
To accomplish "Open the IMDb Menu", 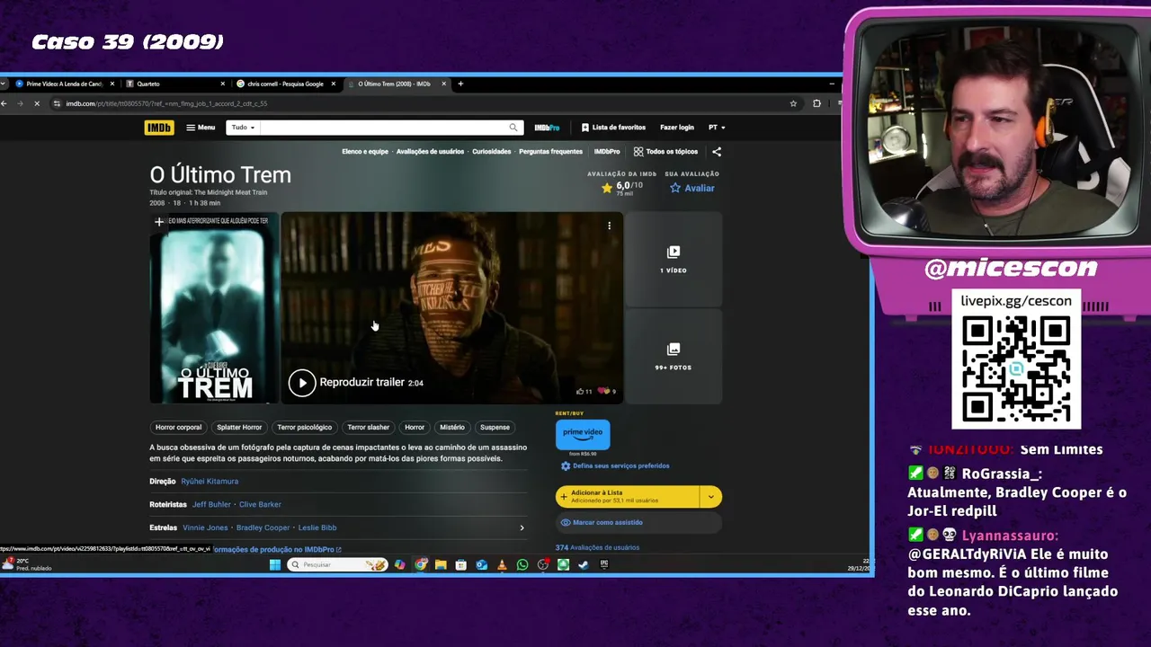I will click(x=201, y=128).
